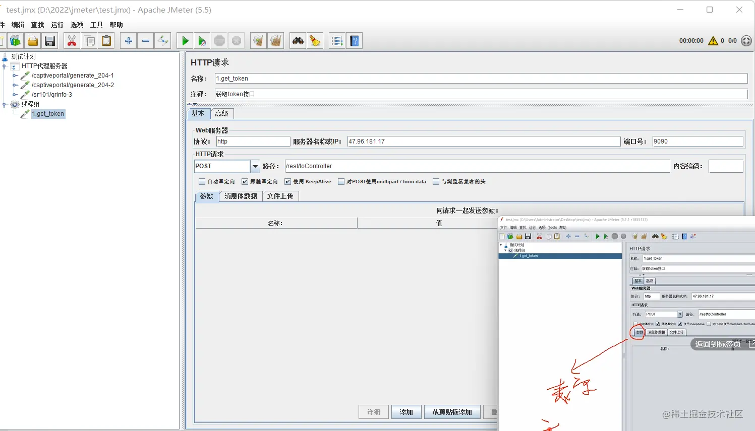
Task: Open the Templates toolbar icon
Action: tap(16, 41)
